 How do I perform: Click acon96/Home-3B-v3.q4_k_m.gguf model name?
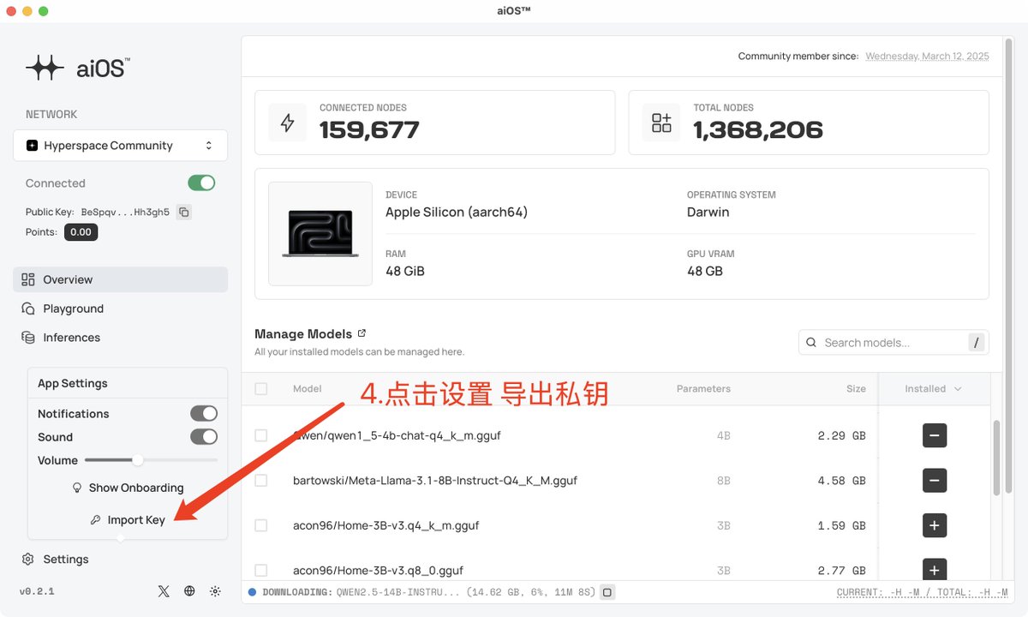(385, 525)
